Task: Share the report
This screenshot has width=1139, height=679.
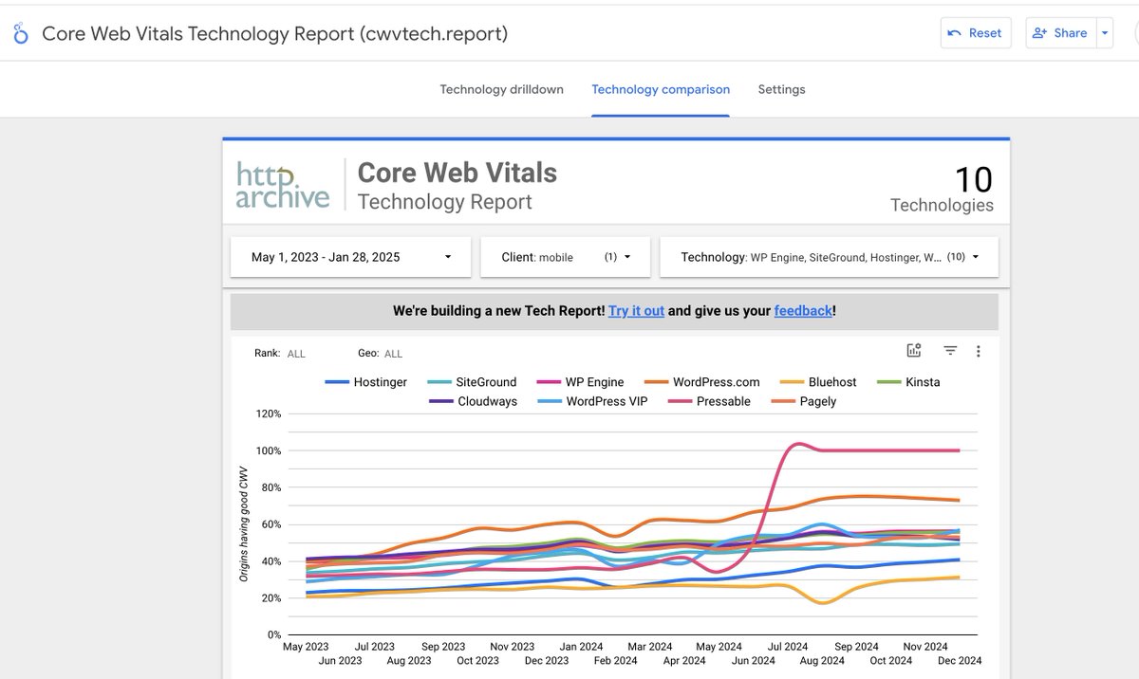Action: (x=1060, y=33)
